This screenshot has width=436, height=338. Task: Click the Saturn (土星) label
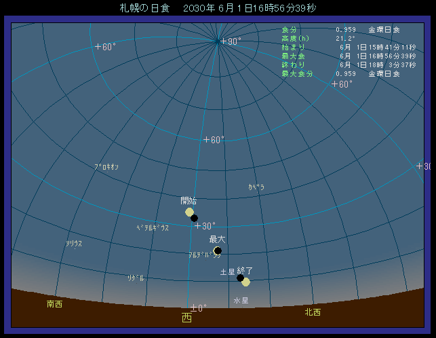tap(226, 272)
